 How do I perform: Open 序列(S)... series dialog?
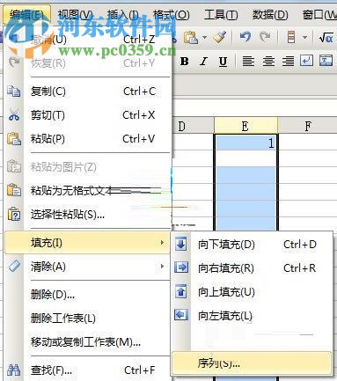click(253, 363)
